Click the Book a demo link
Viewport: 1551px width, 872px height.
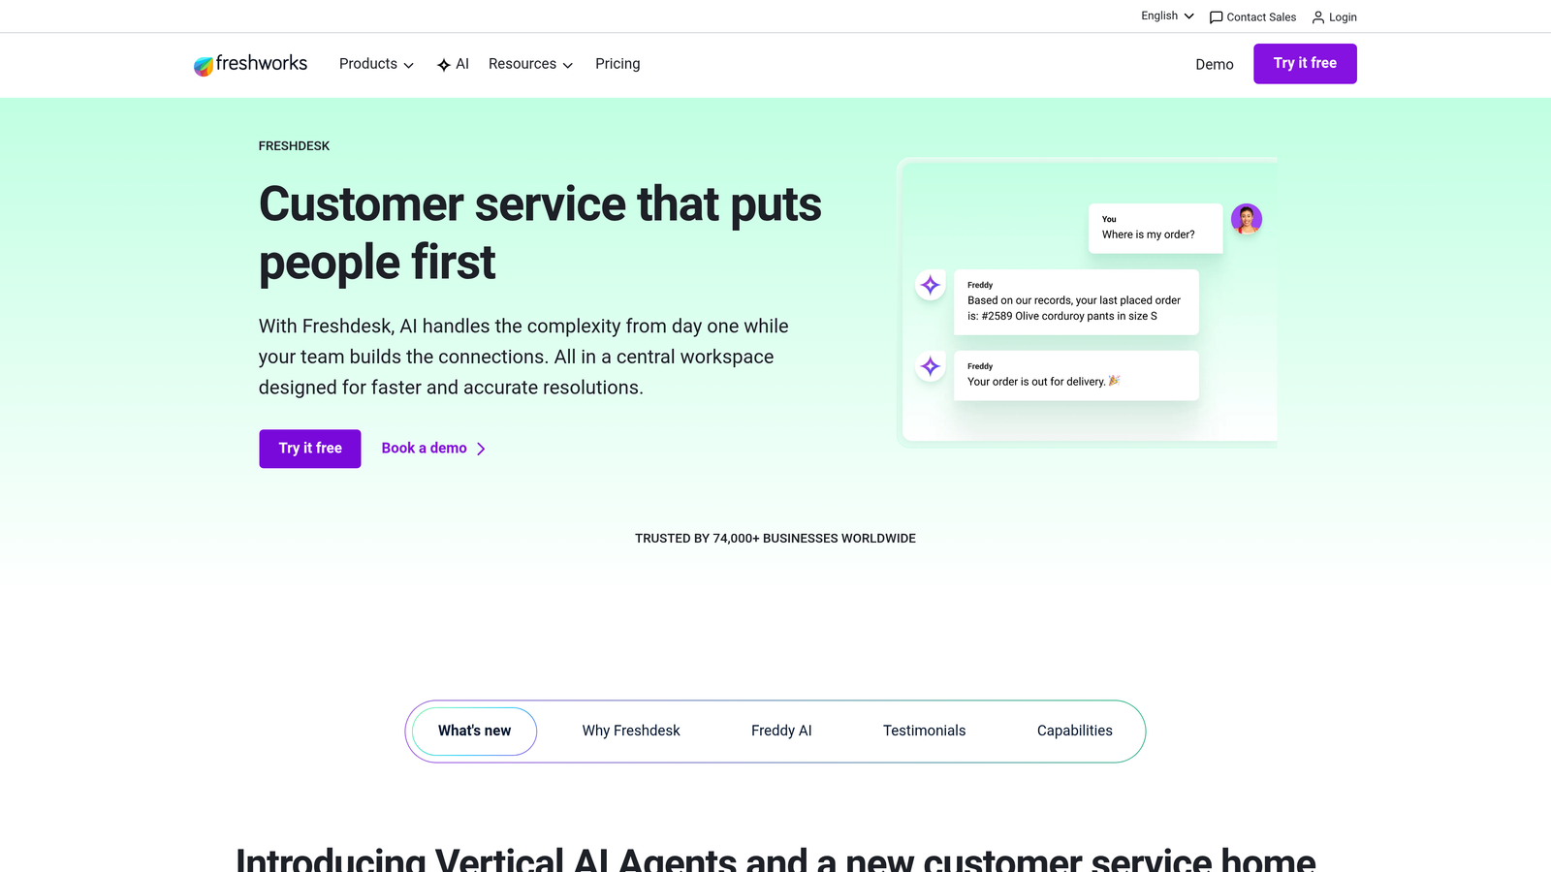pos(433,449)
